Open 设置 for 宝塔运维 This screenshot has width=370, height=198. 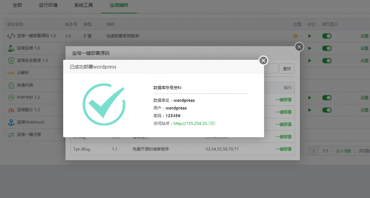pos(364,48)
